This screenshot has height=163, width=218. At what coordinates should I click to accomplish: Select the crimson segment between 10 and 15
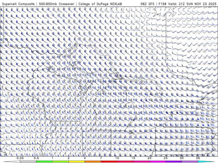[125, 162]
